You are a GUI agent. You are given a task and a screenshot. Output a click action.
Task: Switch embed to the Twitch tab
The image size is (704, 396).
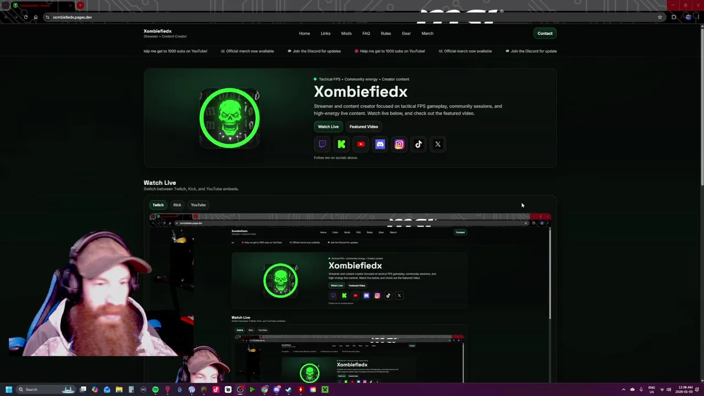158,205
